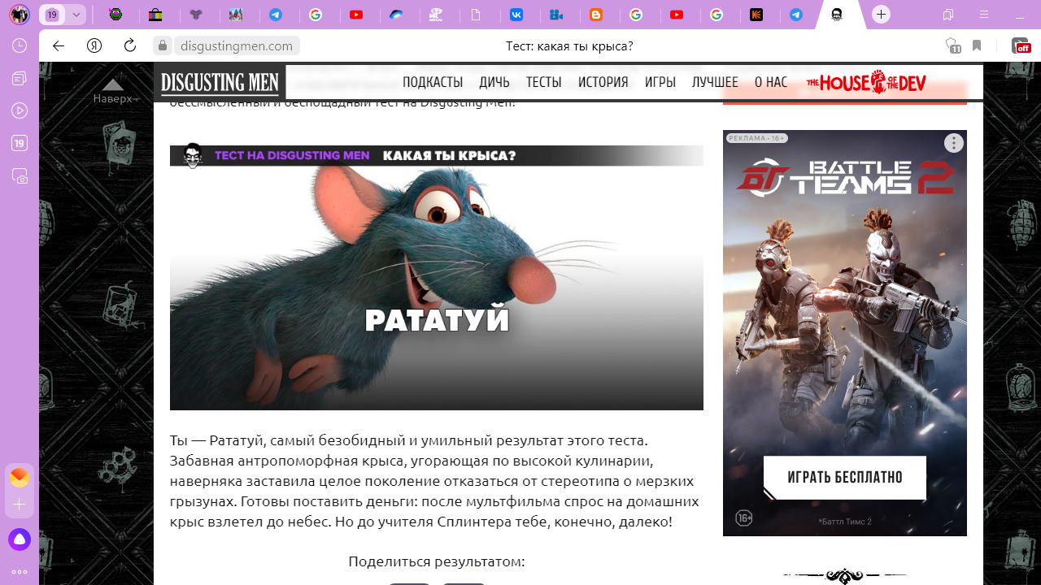Reload the current page
This screenshot has height=585, width=1041.
pos(129,45)
